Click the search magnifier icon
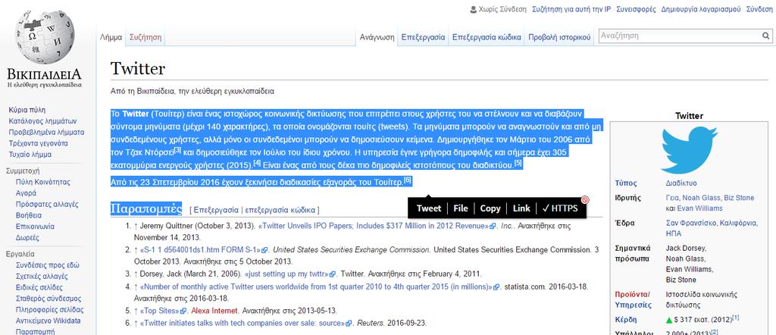 (765, 36)
